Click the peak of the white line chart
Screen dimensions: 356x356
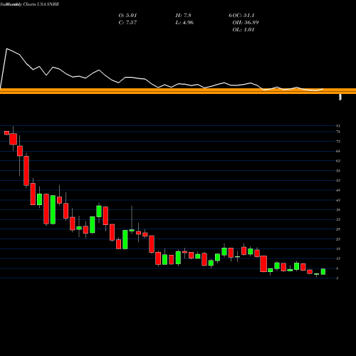tap(7, 48)
